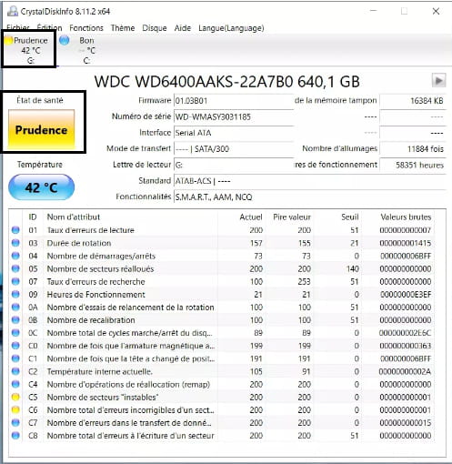Open the Langue(Language) menu
Image resolution: width=452 pixels, height=464 pixels.
pyautogui.click(x=231, y=28)
